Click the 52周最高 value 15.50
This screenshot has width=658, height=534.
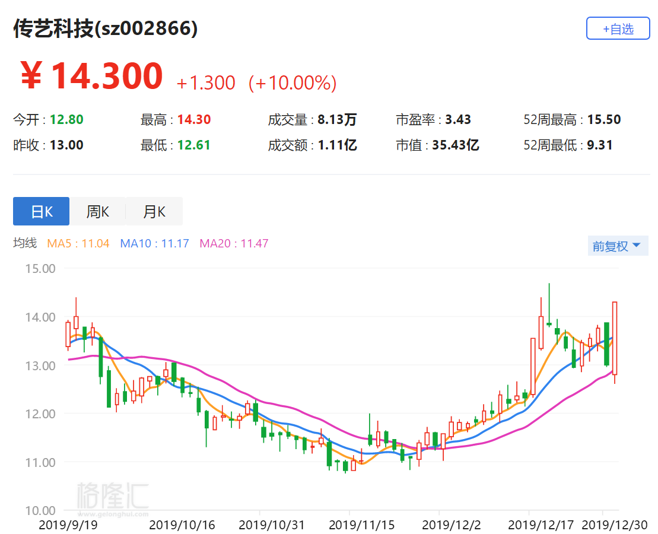[x=604, y=120]
